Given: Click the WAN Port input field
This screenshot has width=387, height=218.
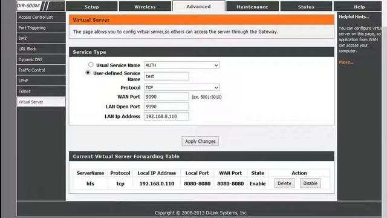Looking at the screenshot, I should coord(167,97).
